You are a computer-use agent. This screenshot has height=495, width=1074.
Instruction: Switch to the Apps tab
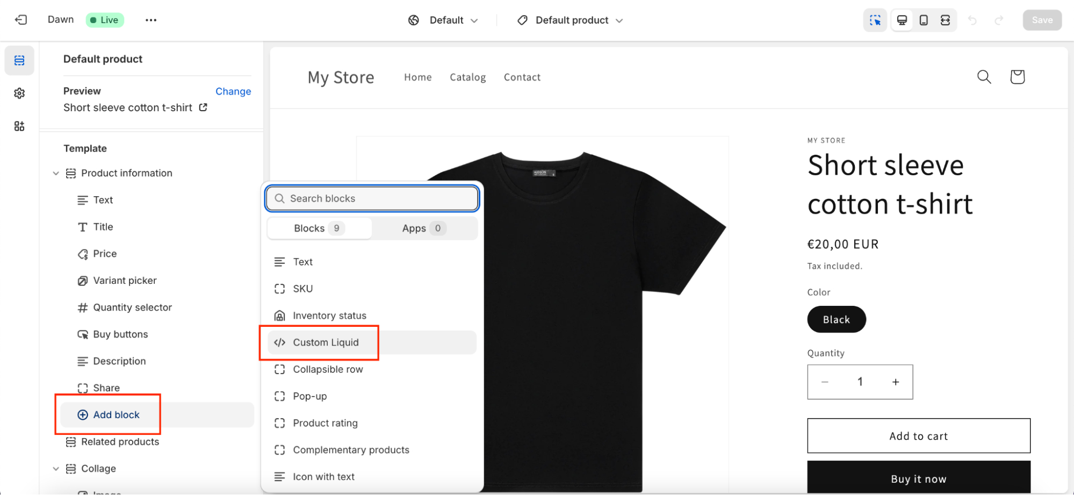pos(423,228)
